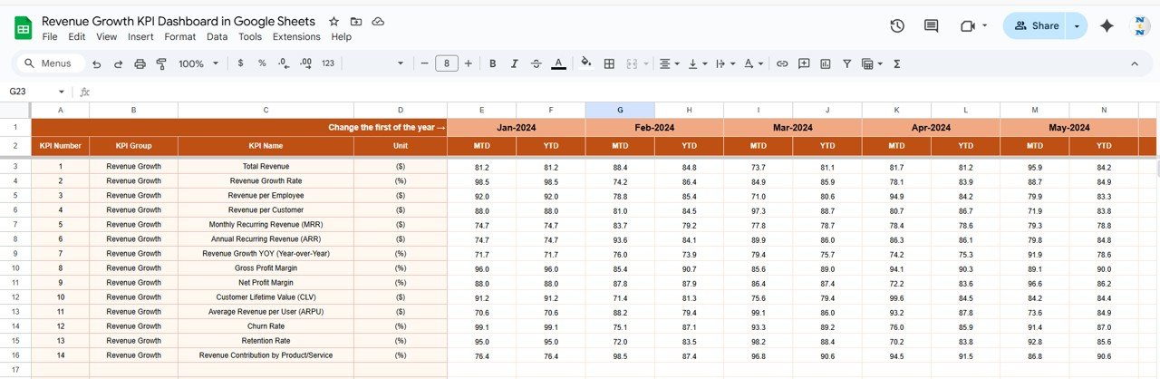Open version history clock icon
The image size is (1160, 379).
pos(897,26)
